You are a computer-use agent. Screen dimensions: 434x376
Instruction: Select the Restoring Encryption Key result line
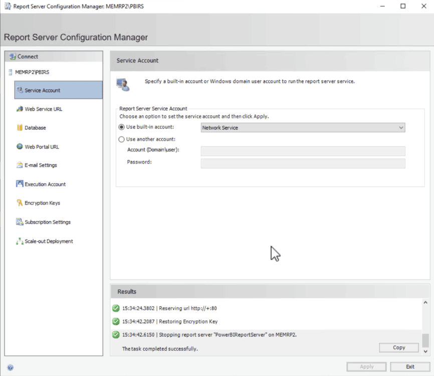(170, 322)
